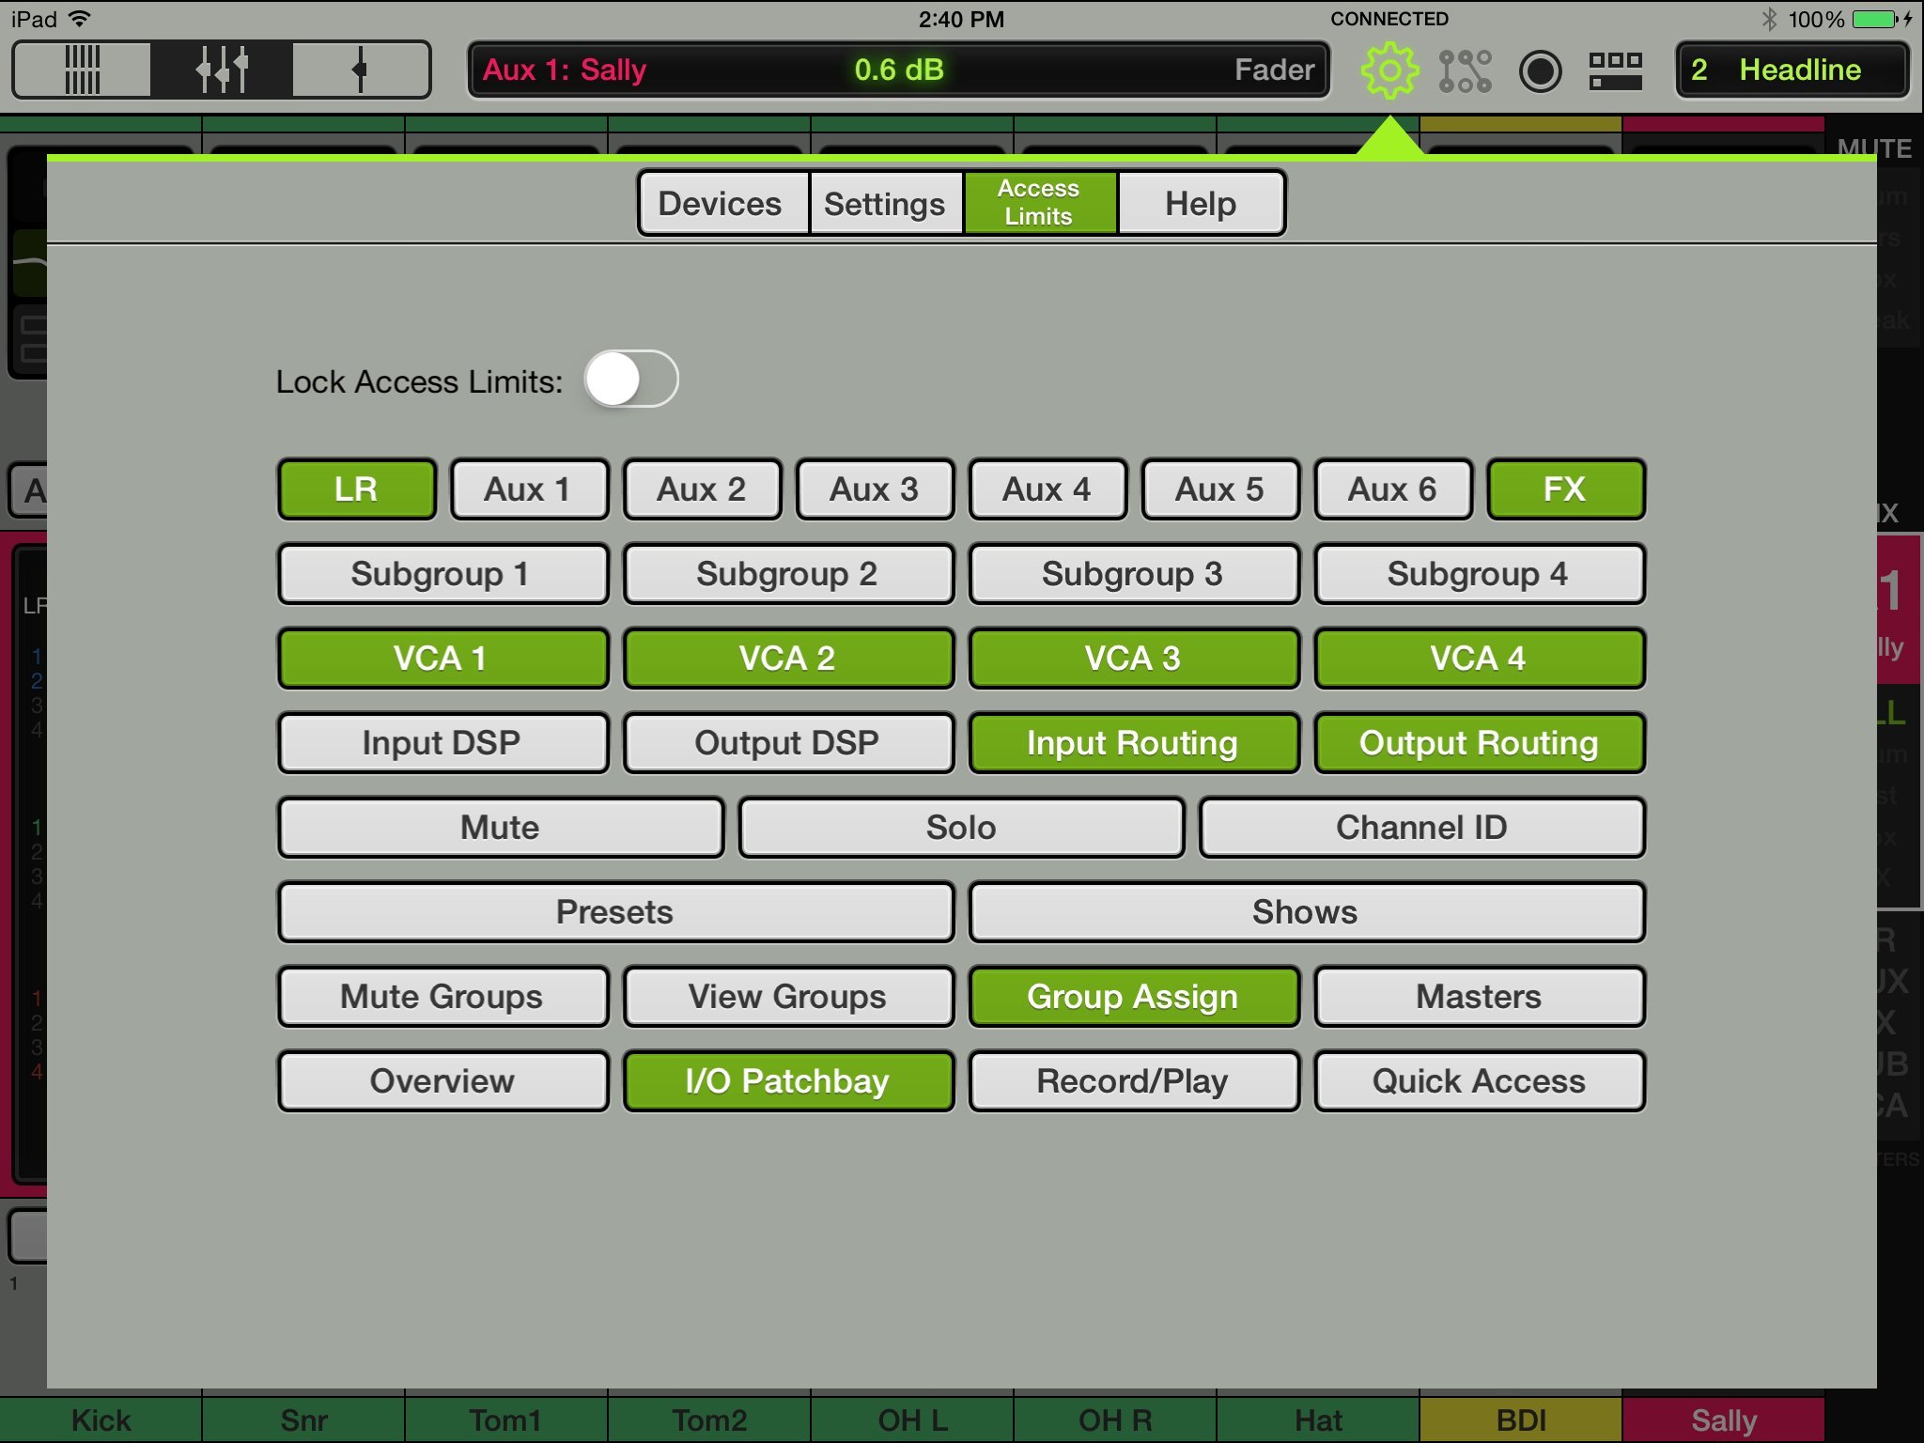Viewport: 1924px width, 1443px height.
Task: Select the Sally channel label strip
Action: [1723, 1420]
